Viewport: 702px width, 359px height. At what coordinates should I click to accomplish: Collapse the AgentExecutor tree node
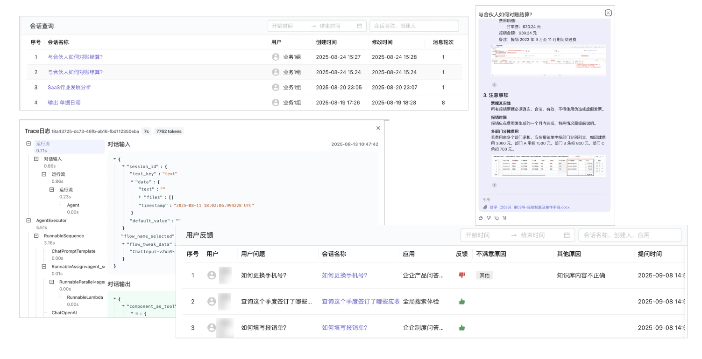[29, 221]
